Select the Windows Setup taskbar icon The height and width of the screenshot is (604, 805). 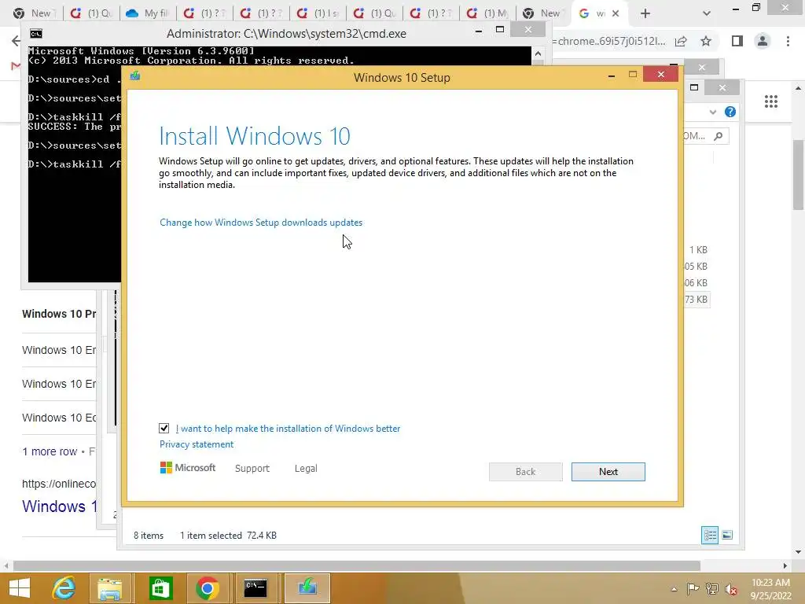[307, 588]
